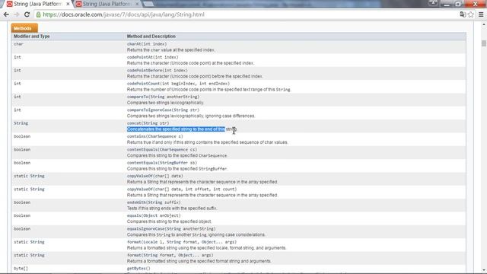Open the compareTo(String anotherString) link

pos(163,97)
